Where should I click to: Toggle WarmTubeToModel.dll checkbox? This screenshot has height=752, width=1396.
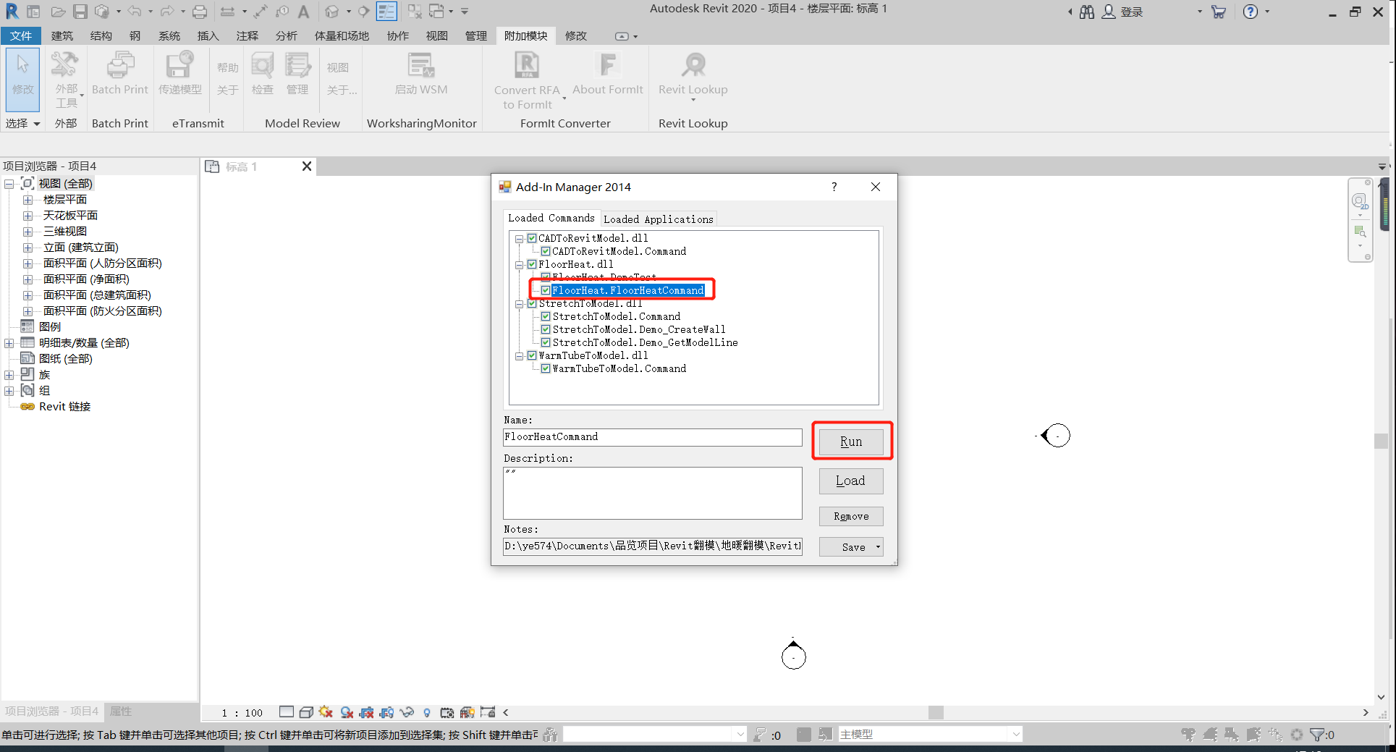pos(532,355)
